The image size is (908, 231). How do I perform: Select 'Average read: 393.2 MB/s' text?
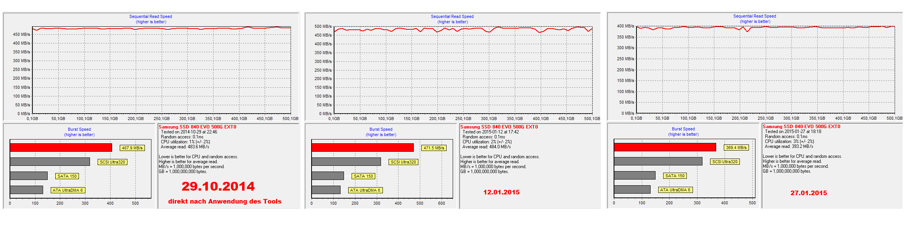[789, 146]
